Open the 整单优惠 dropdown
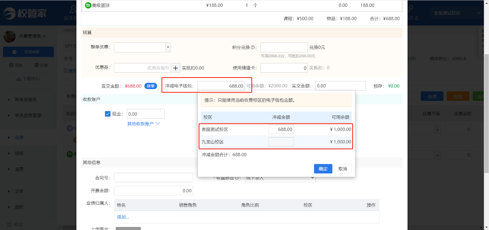 pyautogui.click(x=168, y=47)
